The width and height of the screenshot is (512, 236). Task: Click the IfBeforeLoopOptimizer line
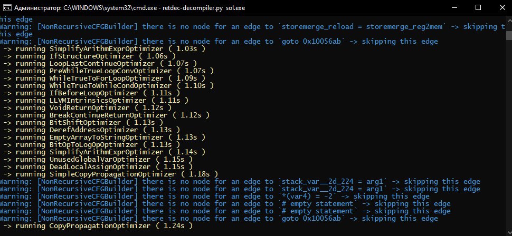(91, 93)
